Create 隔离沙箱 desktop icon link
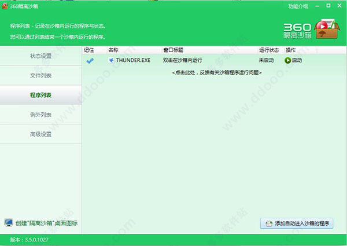The height and width of the screenshot is (246, 347). (x=46, y=223)
